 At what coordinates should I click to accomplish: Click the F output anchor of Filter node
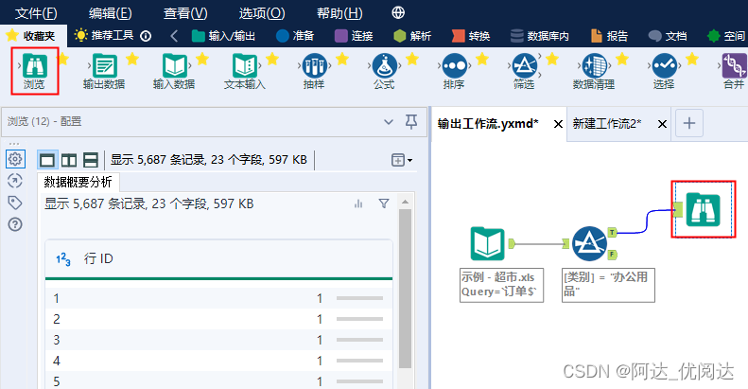click(613, 255)
